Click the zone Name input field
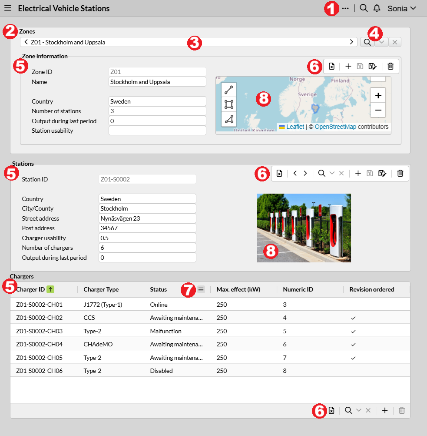 coord(157,82)
